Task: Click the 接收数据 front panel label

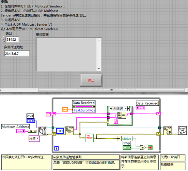Action: (42, 35)
